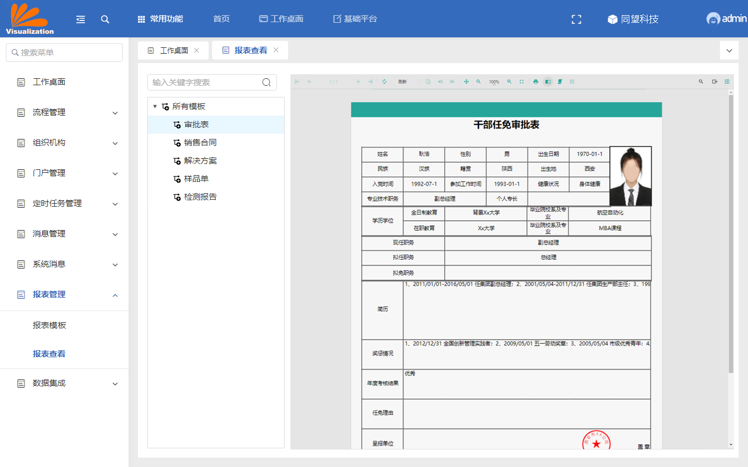Viewport: 748px width, 467px height.
Task: Enter fullscreen via top header icon
Action: point(576,19)
